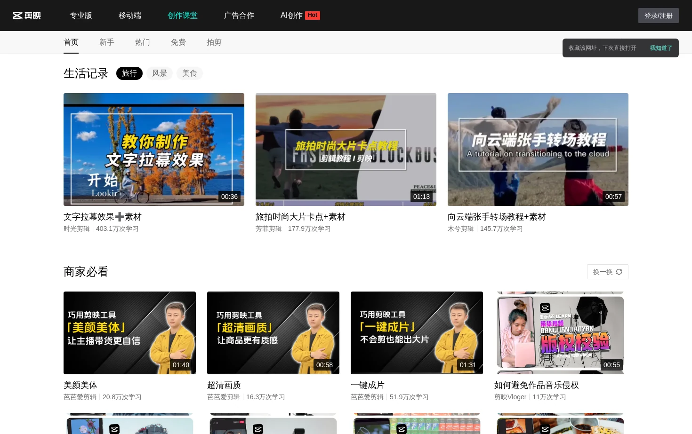The width and height of the screenshot is (692, 434).
Task: Open the AI创作 menu item
Action: (x=291, y=16)
